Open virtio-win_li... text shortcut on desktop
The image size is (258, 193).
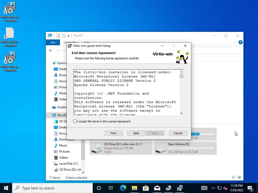tap(10, 37)
